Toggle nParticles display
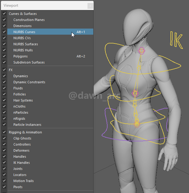Image resolution: width=189 pixels, height=193 pixels. coord(4,112)
